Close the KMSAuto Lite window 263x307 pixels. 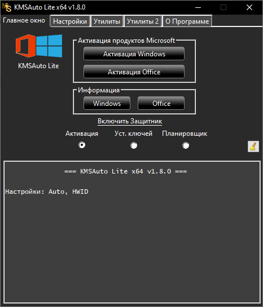[x=249, y=7]
